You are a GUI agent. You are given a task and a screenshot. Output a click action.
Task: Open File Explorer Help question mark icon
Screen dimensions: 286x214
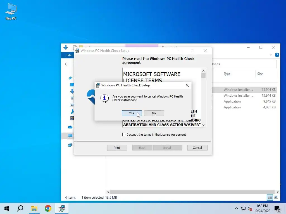(277, 55)
